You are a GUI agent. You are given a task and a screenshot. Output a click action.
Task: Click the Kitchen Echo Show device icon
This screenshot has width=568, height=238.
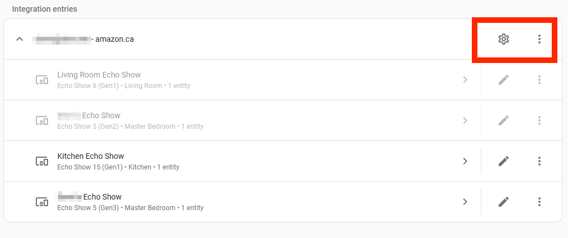(42, 161)
